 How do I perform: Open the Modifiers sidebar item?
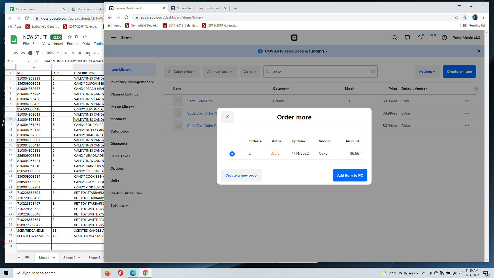point(118,119)
